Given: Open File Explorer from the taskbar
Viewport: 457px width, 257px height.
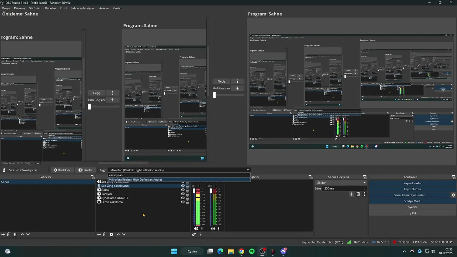Looking at the screenshot, I should click(x=231, y=251).
